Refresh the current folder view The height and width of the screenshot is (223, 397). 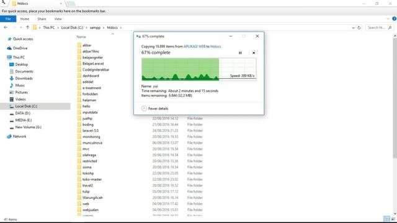tap(359, 28)
